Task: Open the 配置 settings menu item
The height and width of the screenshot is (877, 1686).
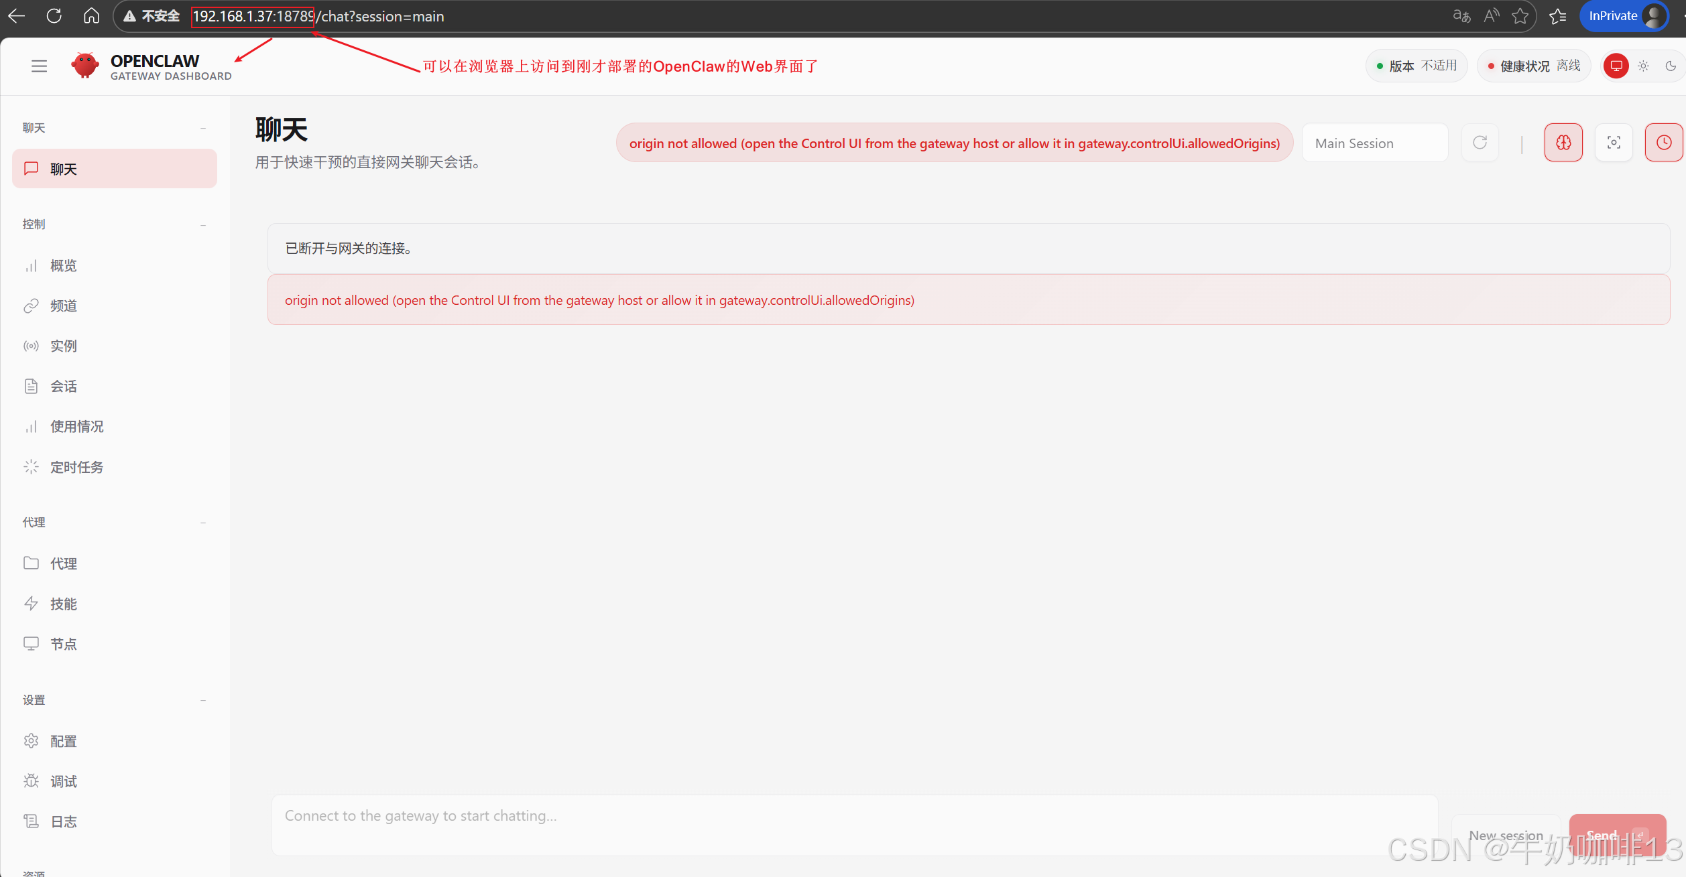Action: 64,741
